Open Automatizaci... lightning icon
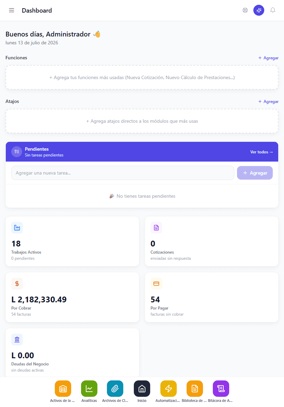The image size is (284, 407). [169, 389]
